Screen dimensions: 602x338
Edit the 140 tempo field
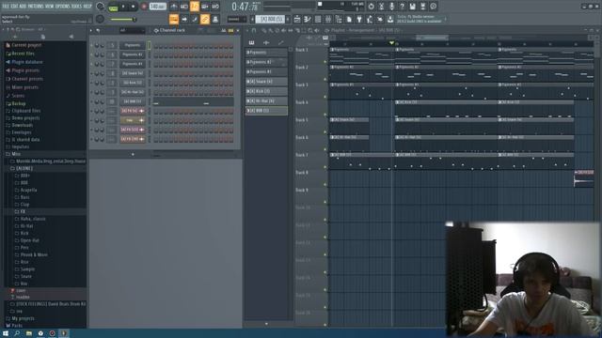coord(157,7)
